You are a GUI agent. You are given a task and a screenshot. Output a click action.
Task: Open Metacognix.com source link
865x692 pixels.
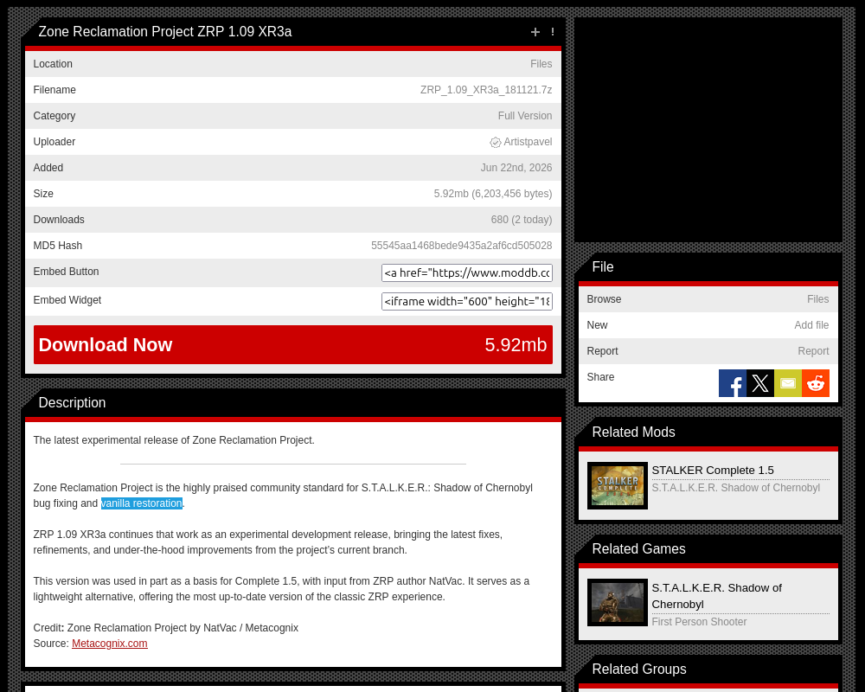click(x=110, y=644)
